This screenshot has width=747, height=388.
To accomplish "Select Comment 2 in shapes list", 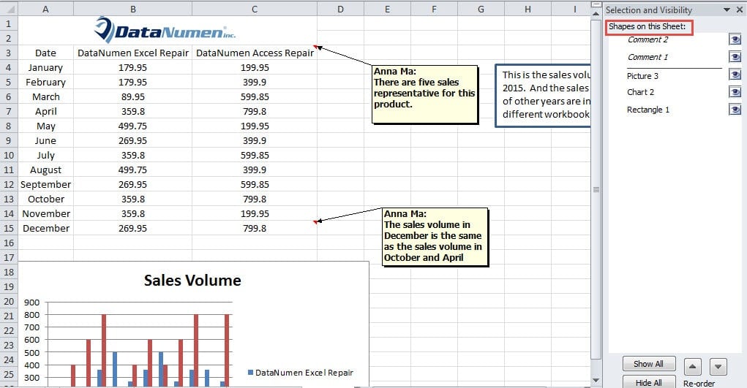I will tap(647, 39).
